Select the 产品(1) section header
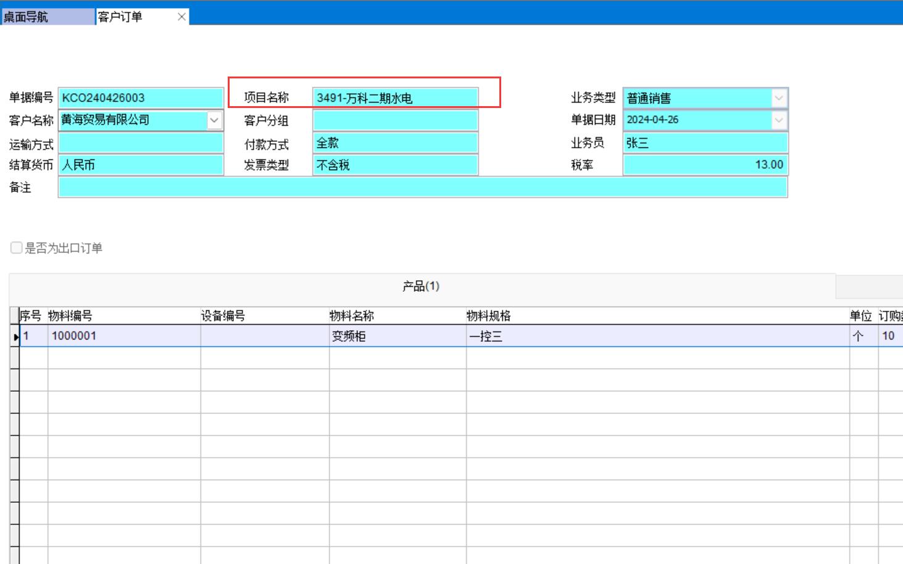The height and width of the screenshot is (564, 903). coord(421,286)
